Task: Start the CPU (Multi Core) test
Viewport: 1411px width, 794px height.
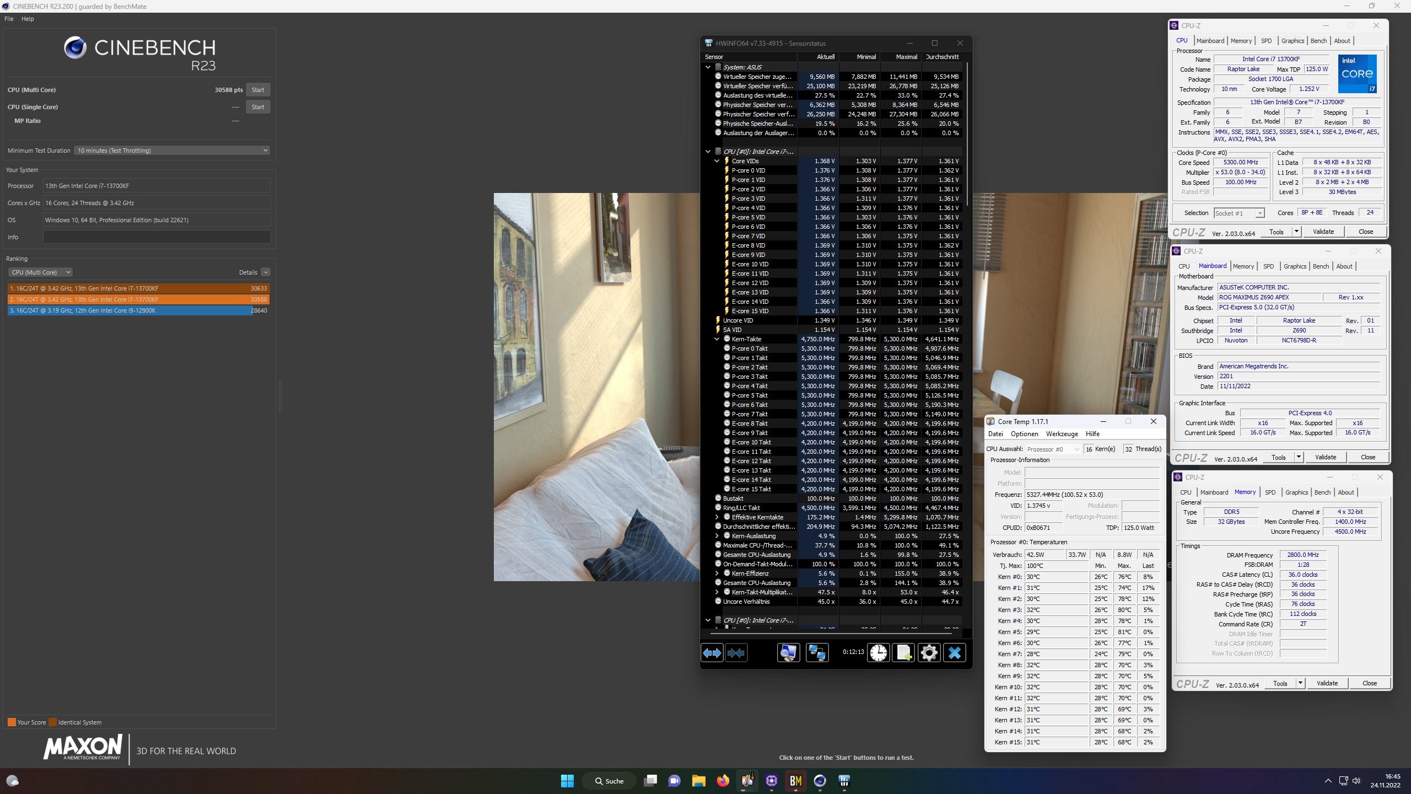Action: point(258,90)
